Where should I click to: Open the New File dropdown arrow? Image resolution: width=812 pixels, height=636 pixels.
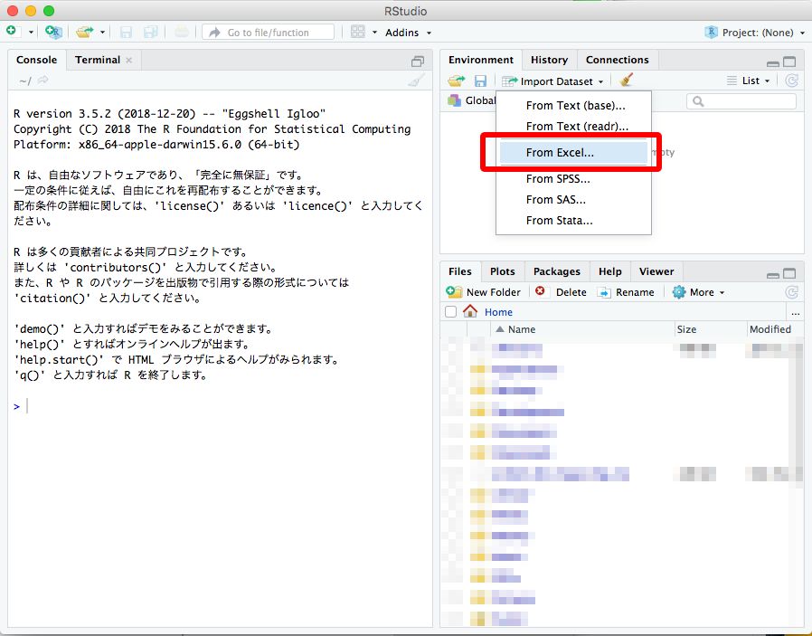click(x=31, y=33)
